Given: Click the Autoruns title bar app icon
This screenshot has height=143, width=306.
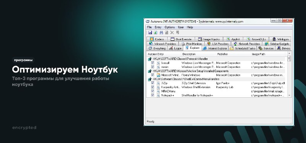Looking at the screenshot, I should (x=148, y=21).
